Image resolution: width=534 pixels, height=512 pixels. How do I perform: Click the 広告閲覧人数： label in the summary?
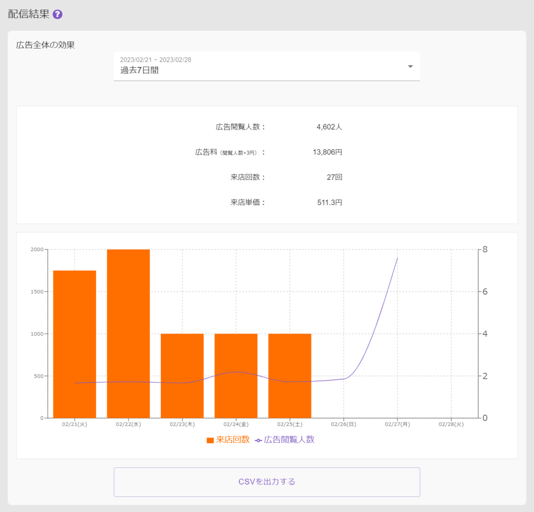coord(241,127)
